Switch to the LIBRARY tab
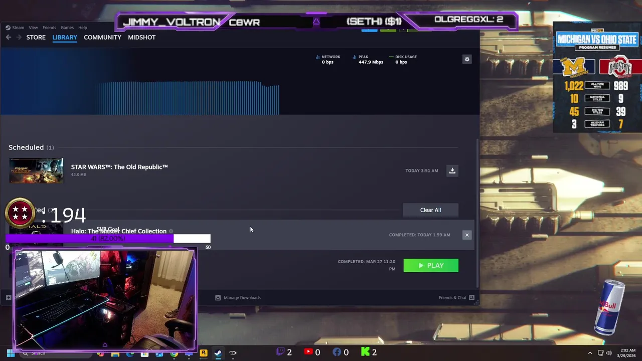Viewport: 642px width, 361px height. [65, 37]
